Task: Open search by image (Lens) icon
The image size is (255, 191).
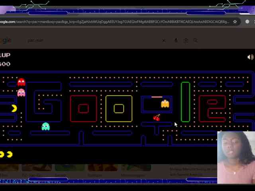Action: coord(186,40)
